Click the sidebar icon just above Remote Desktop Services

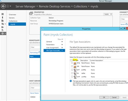coord(3,30)
